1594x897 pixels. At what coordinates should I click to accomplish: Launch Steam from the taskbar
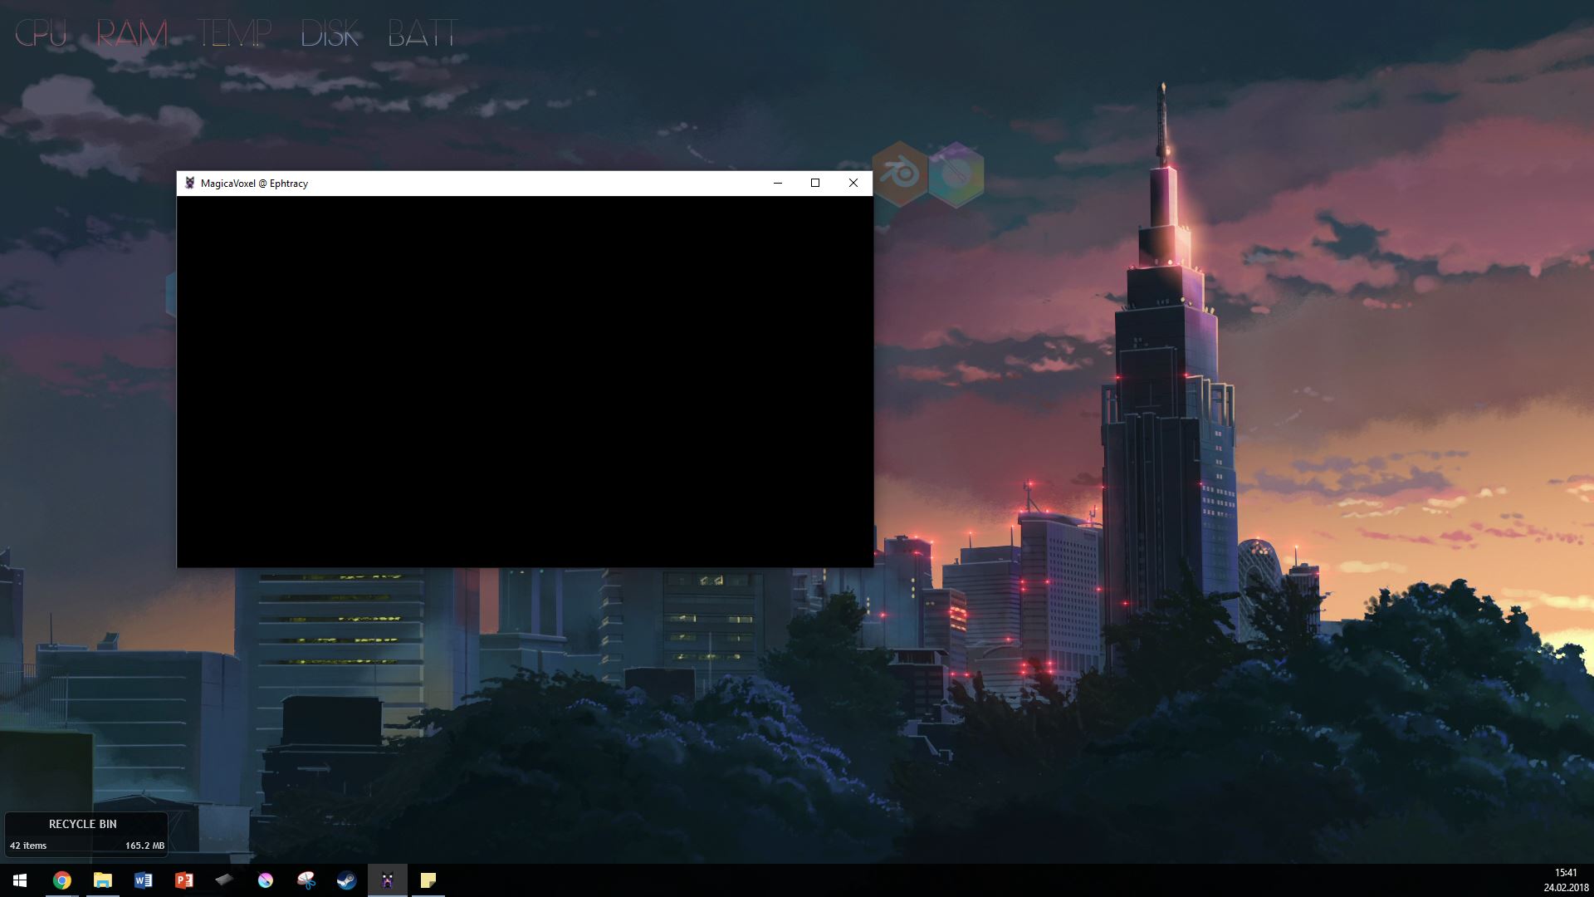click(346, 880)
